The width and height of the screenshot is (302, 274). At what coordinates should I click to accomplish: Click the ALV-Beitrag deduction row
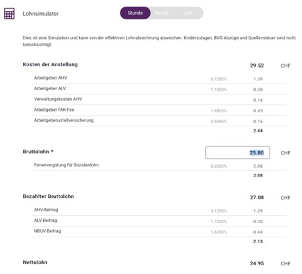click(159, 221)
